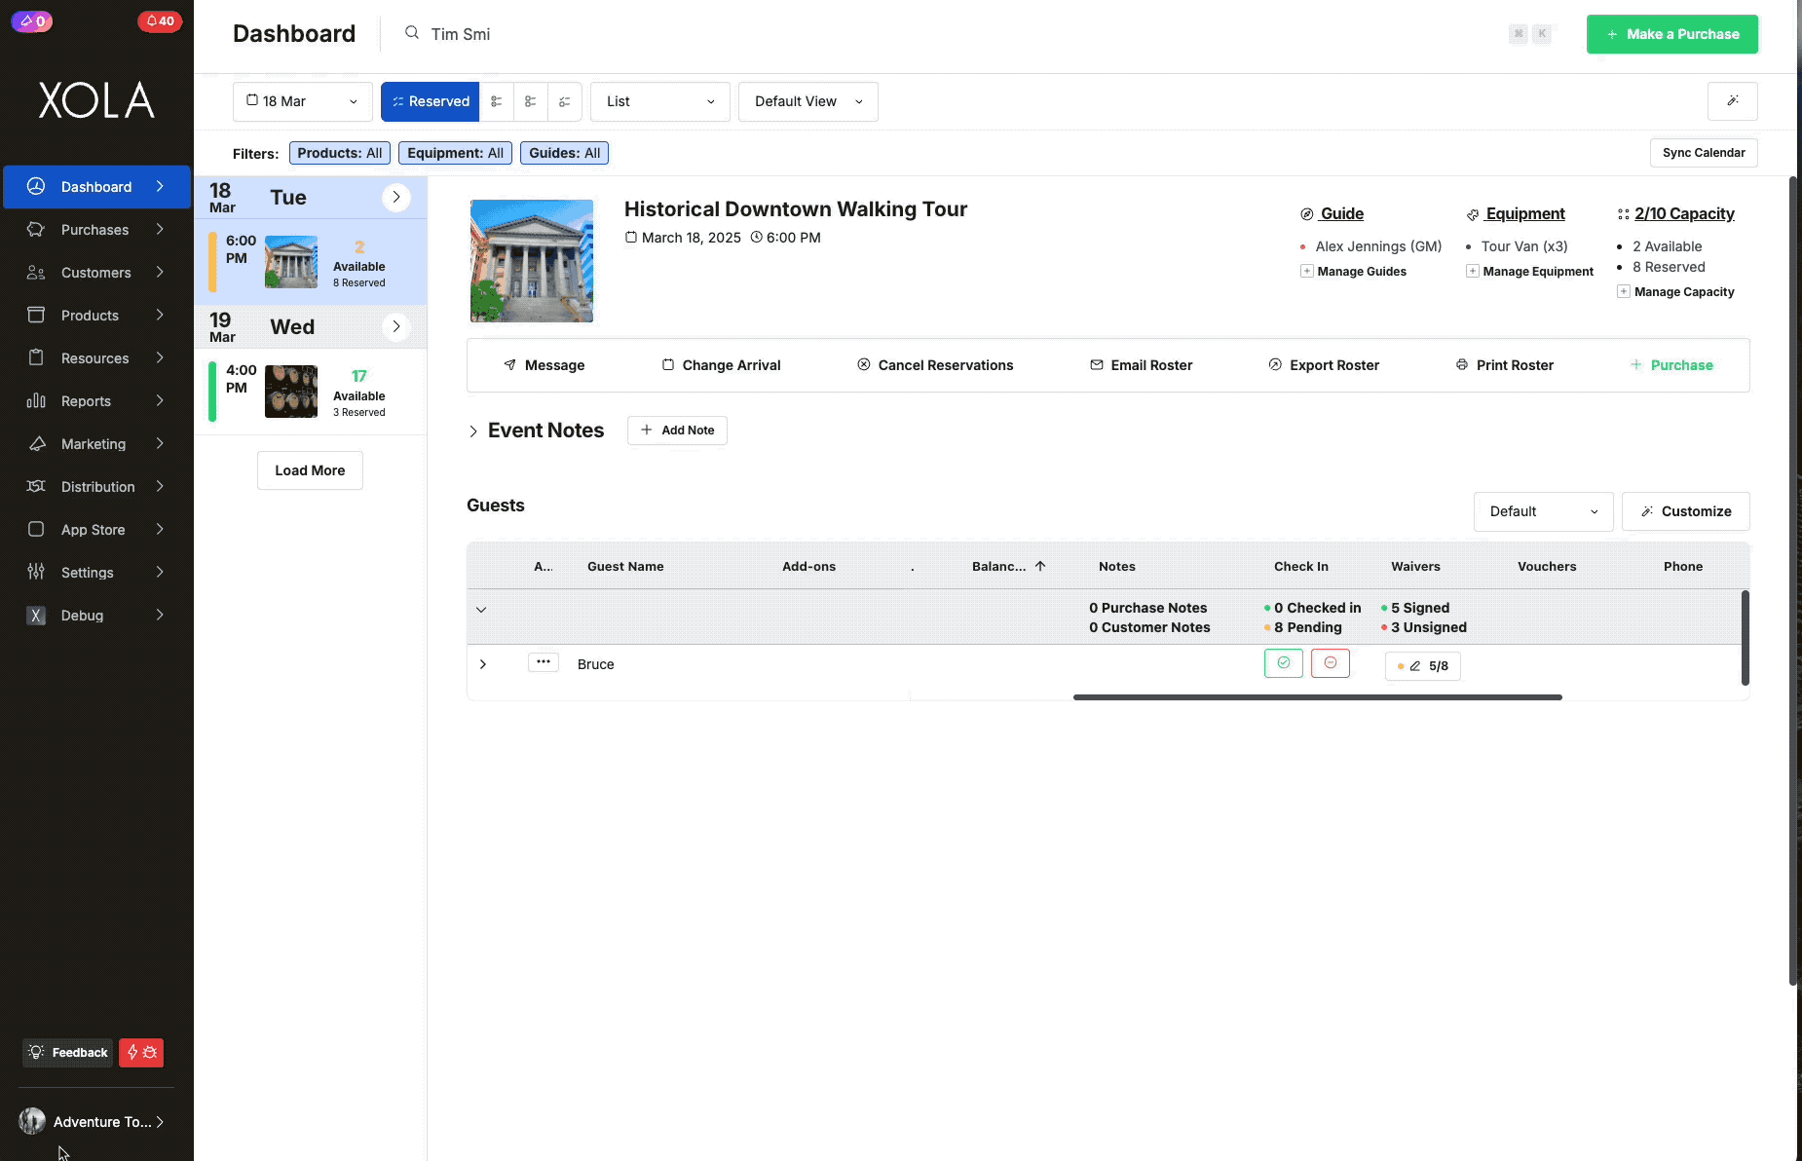Viewport: 1802px width, 1161px height.
Task: Select the third list filter icon next to Reserved
Action: [530, 101]
